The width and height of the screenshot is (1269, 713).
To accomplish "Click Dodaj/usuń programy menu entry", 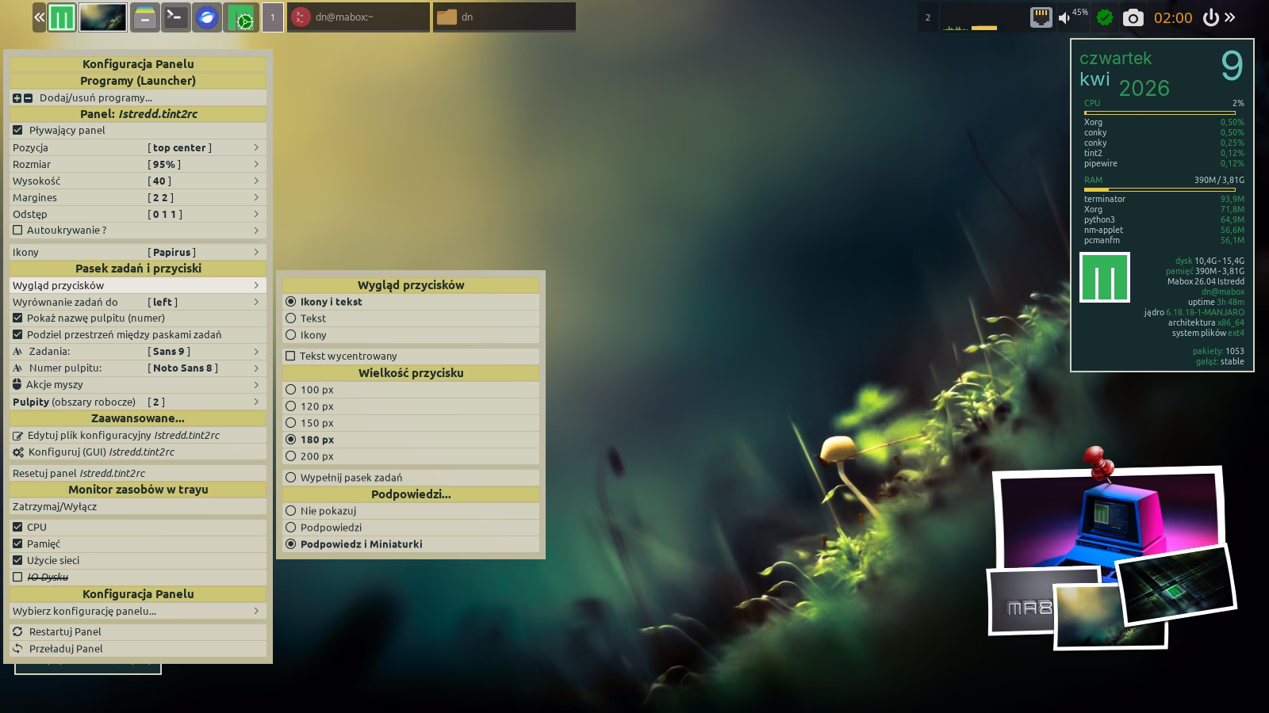I will (95, 98).
